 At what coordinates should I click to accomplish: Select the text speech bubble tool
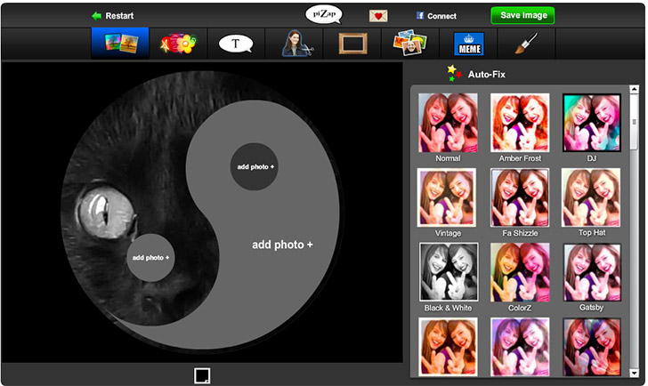tap(236, 43)
